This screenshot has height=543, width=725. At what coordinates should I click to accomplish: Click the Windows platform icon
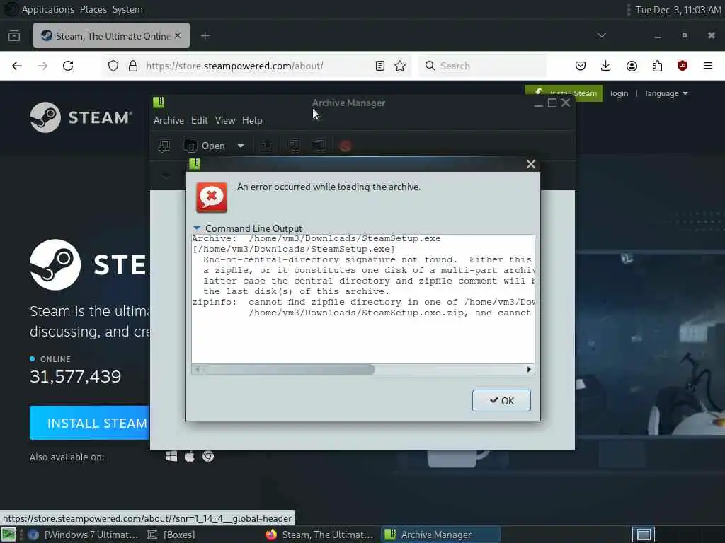click(x=171, y=456)
